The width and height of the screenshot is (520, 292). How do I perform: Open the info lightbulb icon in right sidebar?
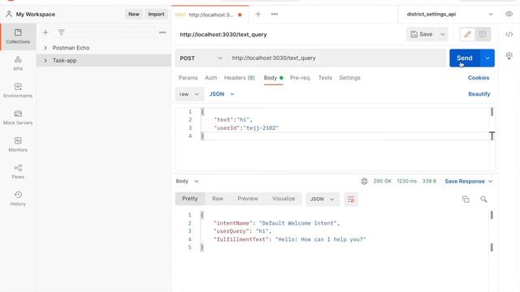(x=509, y=56)
